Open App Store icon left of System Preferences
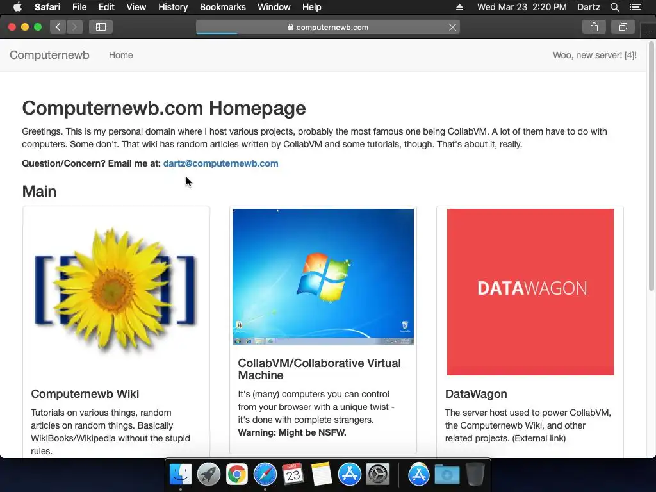The width and height of the screenshot is (656, 492). (x=349, y=474)
